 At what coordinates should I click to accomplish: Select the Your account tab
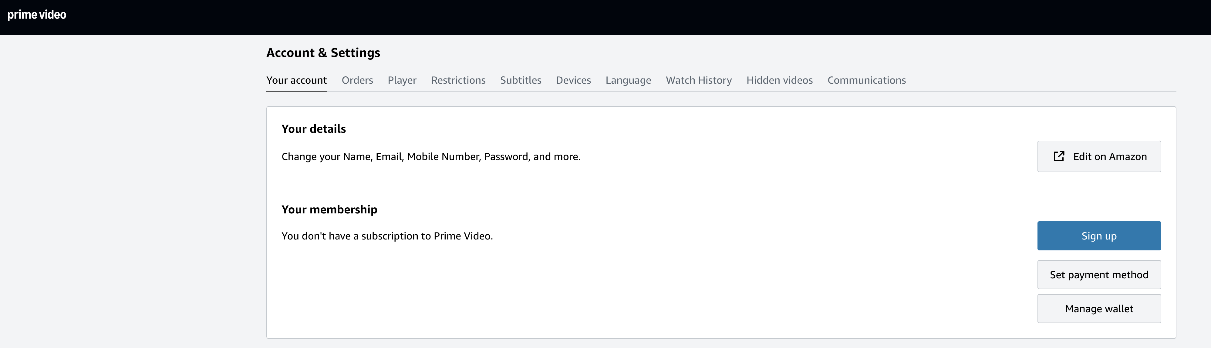pos(296,80)
